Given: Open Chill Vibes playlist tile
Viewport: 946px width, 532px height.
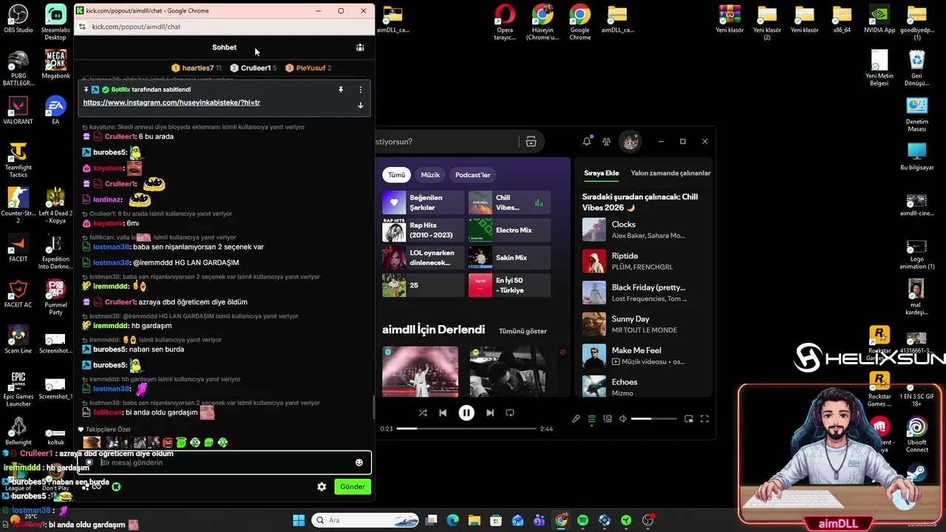Looking at the screenshot, I should pos(509,202).
